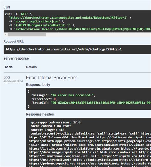Click the content-length: 118 header line
This screenshot has width=151, height=167.
47,130
